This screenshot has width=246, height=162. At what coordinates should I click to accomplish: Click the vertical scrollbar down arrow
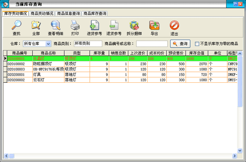pos(240,150)
